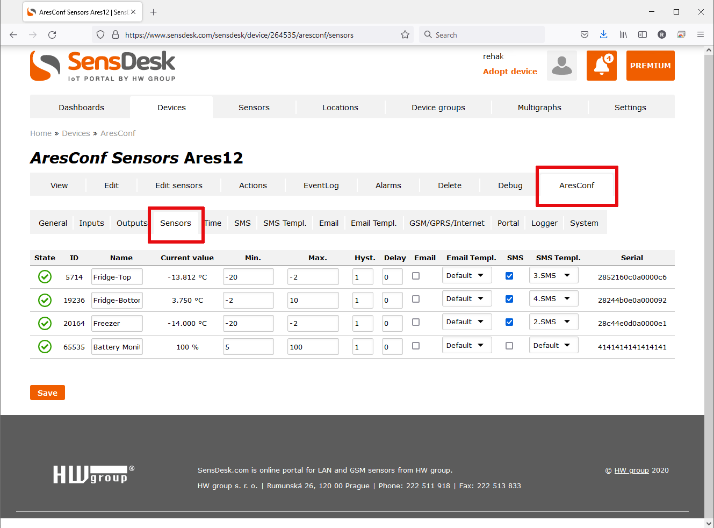714x528 pixels.
Task: Open the 2.SMS template dropdown
Action: (553, 322)
